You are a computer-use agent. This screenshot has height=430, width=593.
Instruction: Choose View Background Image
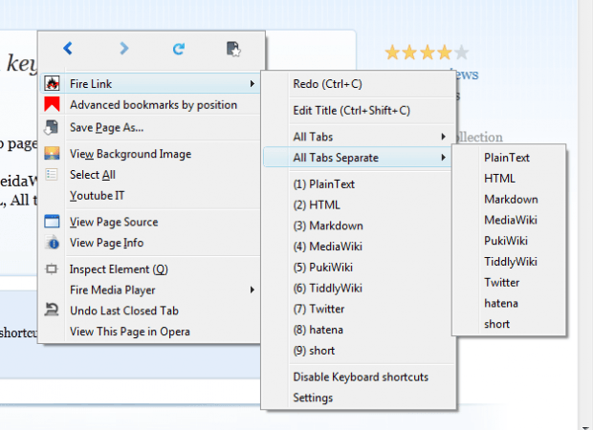click(149, 154)
